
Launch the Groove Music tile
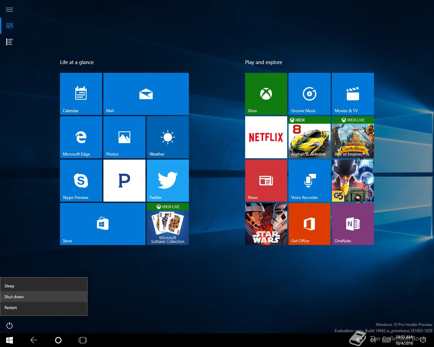[x=310, y=94]
